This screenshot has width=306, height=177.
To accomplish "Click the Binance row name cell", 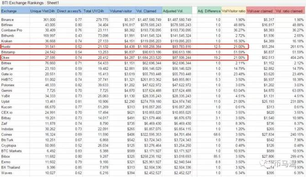I will coord(7,20).
